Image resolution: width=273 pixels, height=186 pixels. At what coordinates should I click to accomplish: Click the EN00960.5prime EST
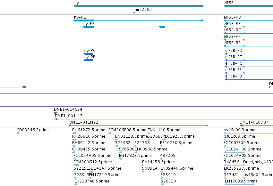coord(136,152)
